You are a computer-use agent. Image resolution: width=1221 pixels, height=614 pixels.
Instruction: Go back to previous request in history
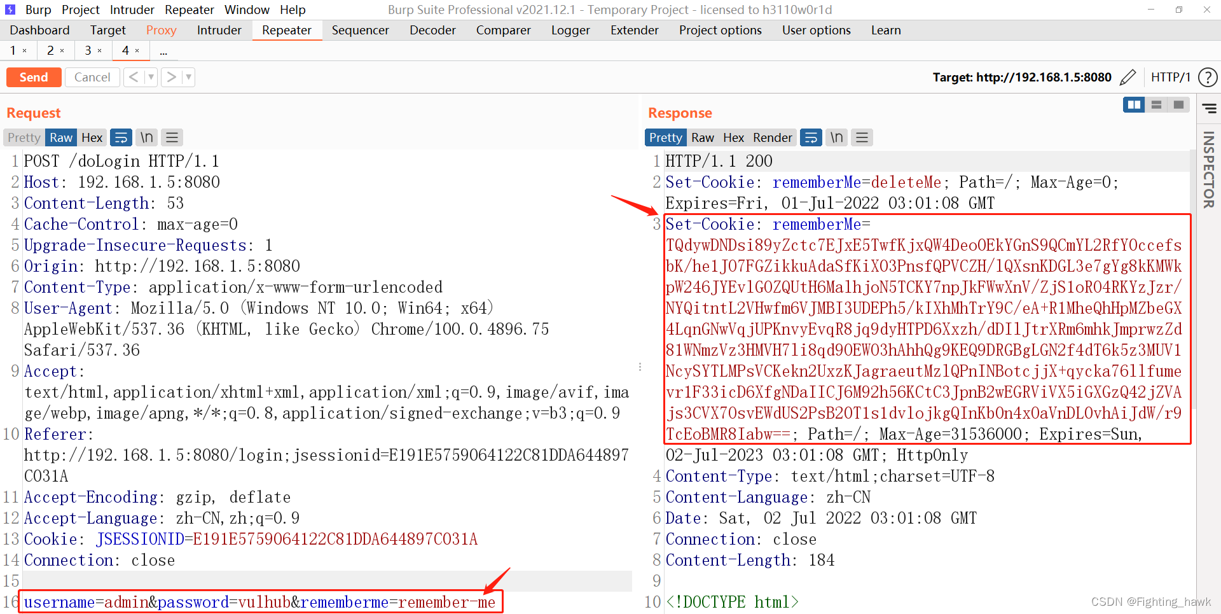click(134, 77)
